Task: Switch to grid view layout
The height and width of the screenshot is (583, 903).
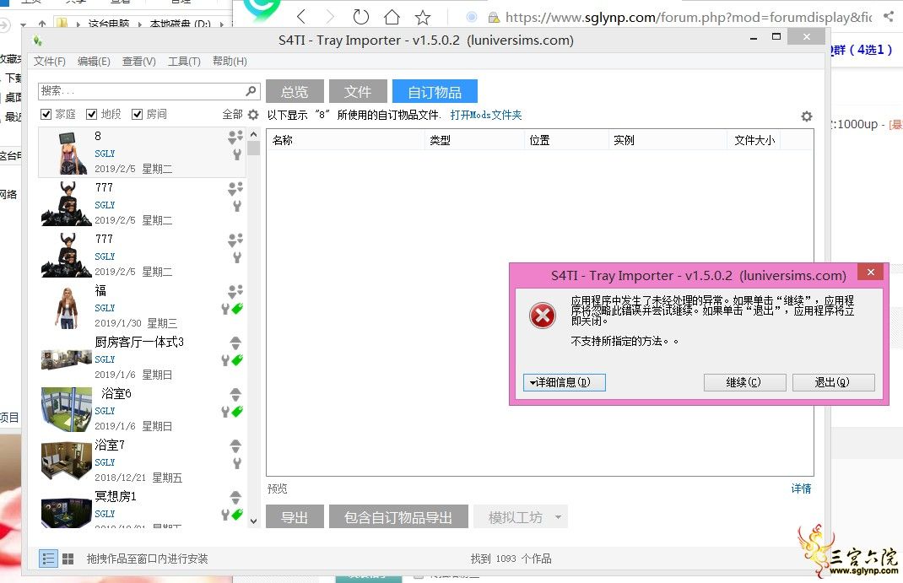Action: [68, 559]
